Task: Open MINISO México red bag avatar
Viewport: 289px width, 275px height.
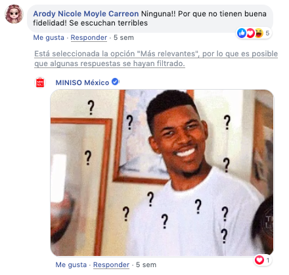Action: [40, 82]
